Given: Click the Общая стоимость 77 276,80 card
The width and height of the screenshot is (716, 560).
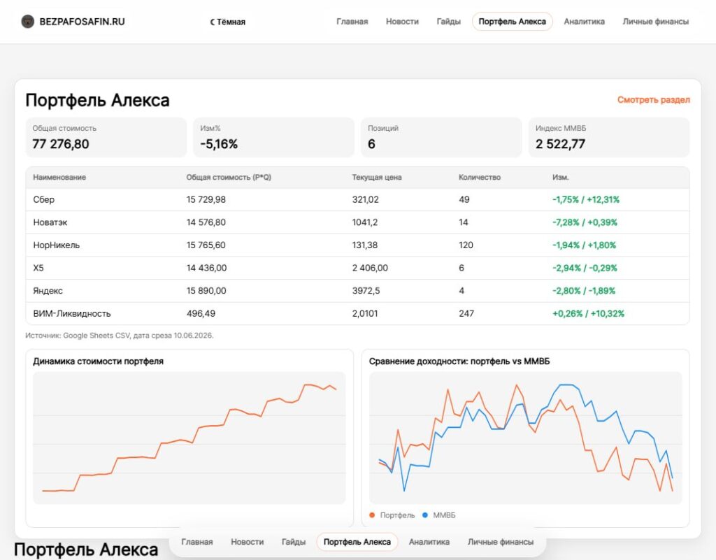Looking at the screenshot, I should point(106,137).
